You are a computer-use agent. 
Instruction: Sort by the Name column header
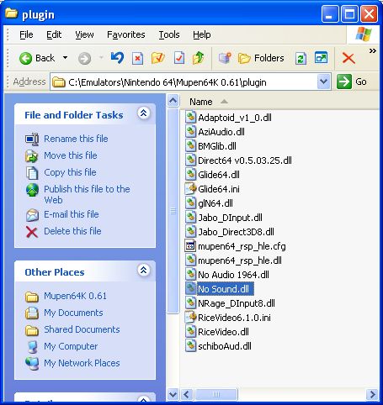pyautogui.click(x=201, y=102)
